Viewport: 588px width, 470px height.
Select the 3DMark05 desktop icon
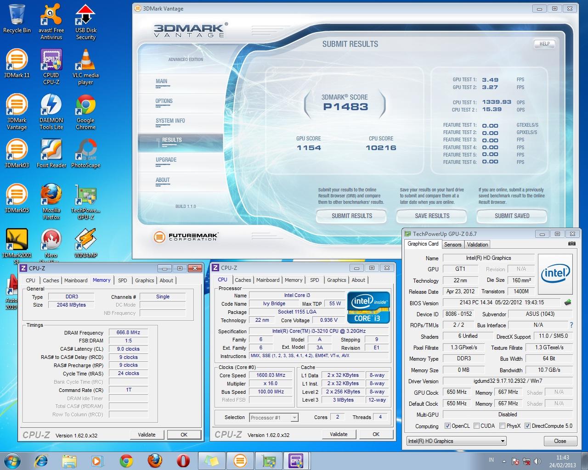[x=17, y=198]
